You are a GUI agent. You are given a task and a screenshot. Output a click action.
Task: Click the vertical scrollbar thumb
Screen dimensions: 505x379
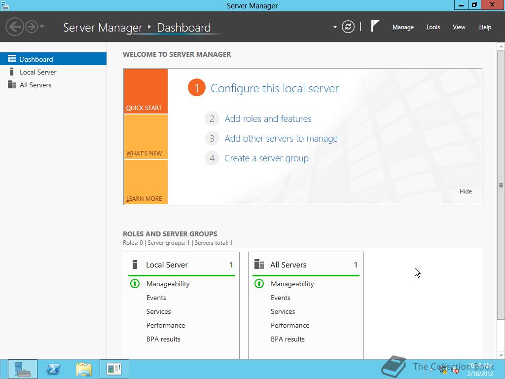pos(501,186)
